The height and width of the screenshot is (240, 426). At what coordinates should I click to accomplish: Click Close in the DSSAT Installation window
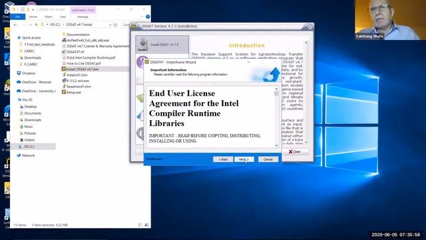tap(295, 151)
